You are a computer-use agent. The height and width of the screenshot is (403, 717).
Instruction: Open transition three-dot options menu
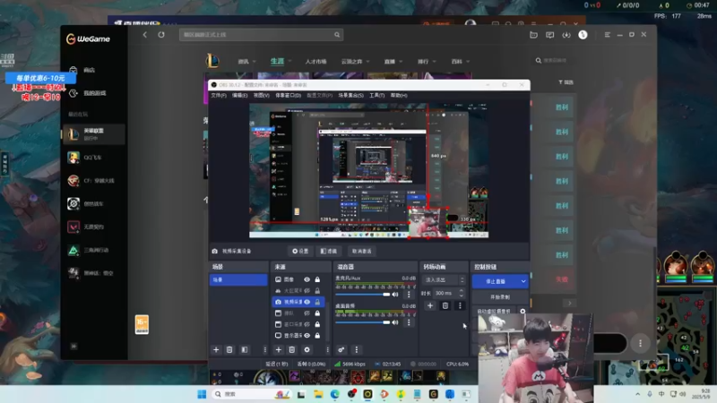(x=460, y=305)
